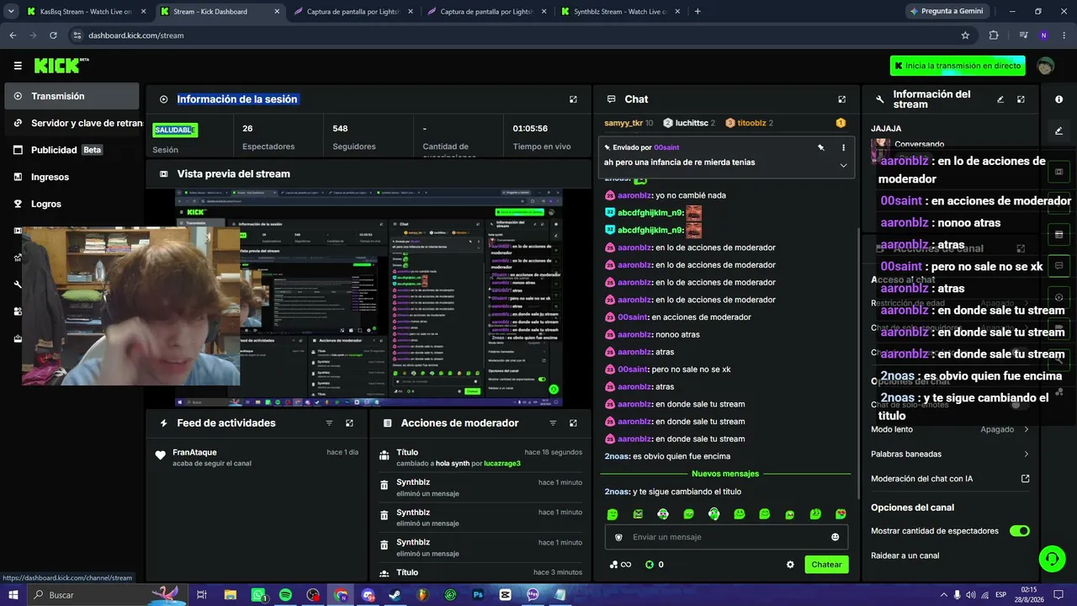Send message with the Chatear button
Image resolution: width=1077 pixels, height=606 pixels.
[826, 565]
